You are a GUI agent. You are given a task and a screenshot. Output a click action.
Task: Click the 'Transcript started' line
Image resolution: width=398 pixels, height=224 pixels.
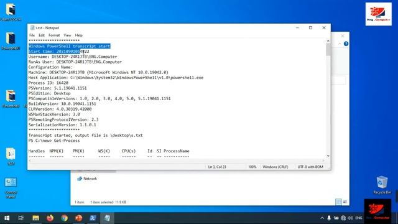pyautogui.click(x=86, y=136)
